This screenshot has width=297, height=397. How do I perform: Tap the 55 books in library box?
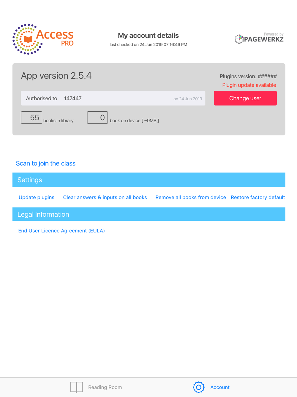coord(31,118)
